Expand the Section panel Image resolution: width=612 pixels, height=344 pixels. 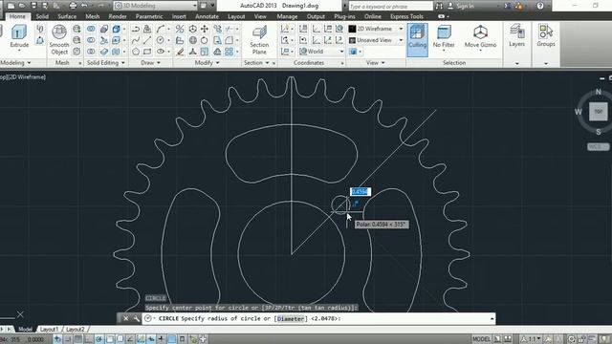(256, 63)
